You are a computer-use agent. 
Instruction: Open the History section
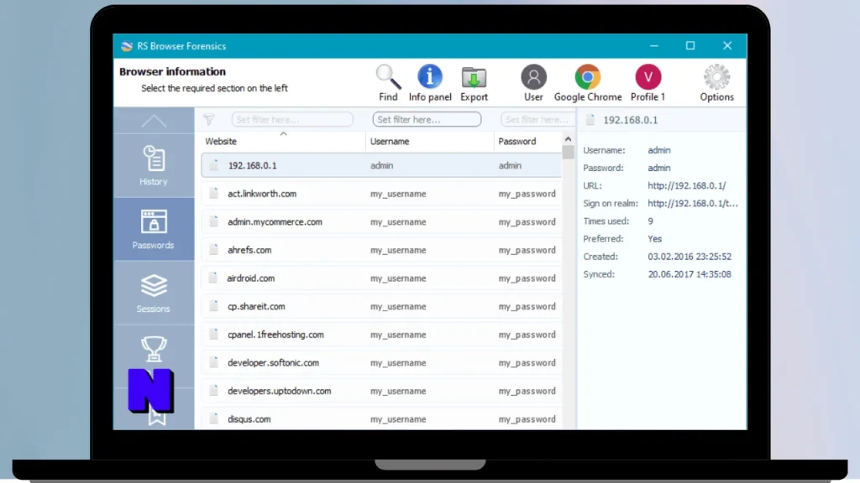154,165
